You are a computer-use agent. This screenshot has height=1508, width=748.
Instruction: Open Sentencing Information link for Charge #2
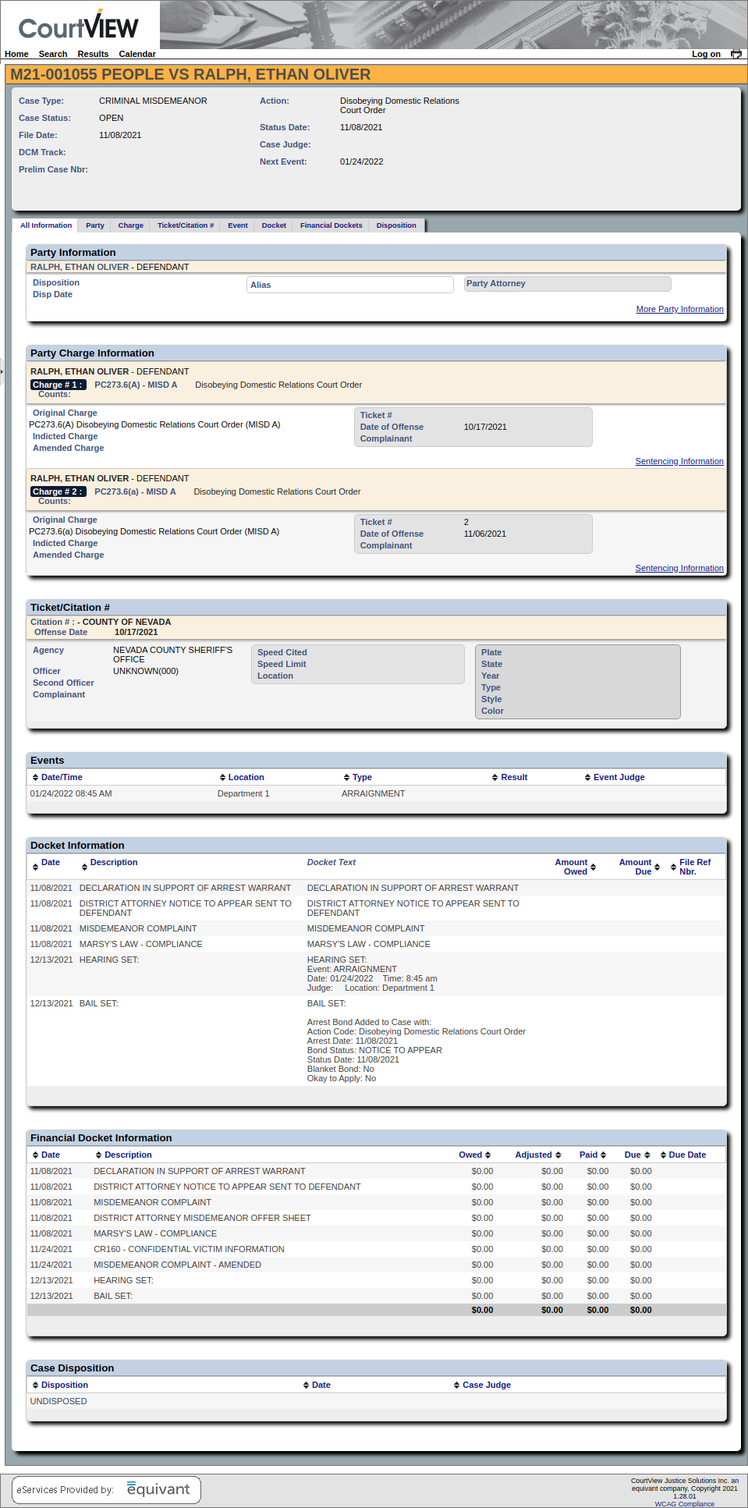pyautogui.click(x=679, y=569)
